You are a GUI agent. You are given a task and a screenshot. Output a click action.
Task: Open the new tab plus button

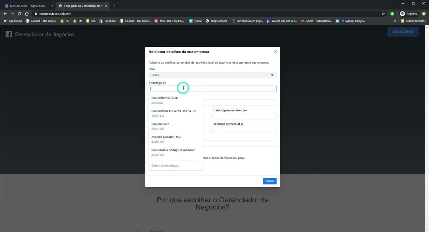tap(115, 6)
